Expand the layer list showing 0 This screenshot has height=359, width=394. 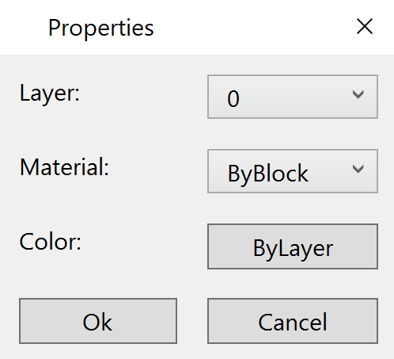pyautogui.click(x=293, y=97)
